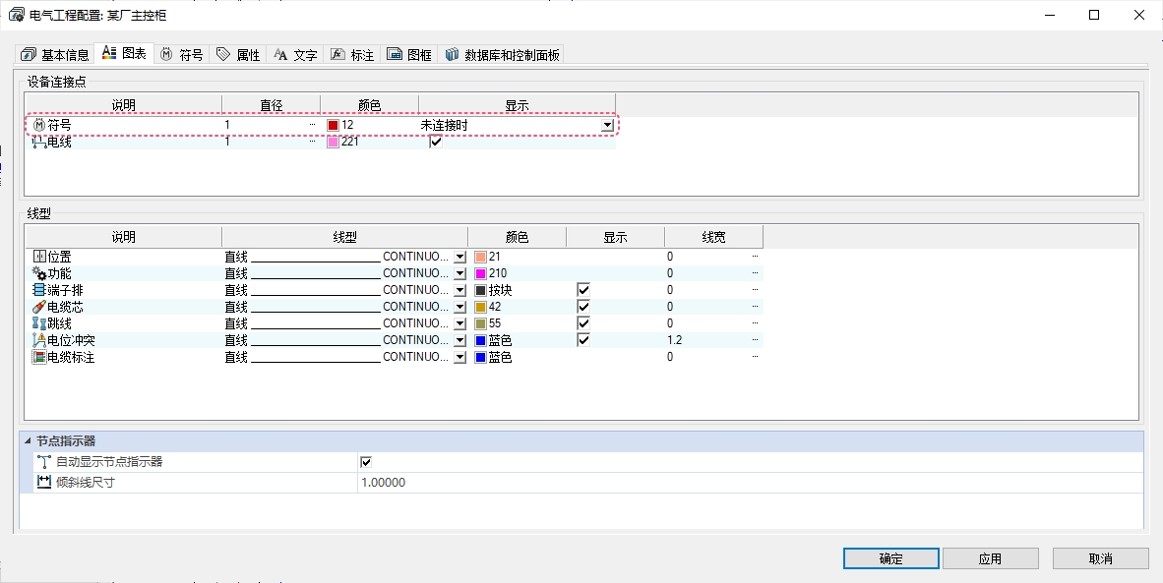
Task: Select the 端子排 row icon
Action: [x=39, y=290]
